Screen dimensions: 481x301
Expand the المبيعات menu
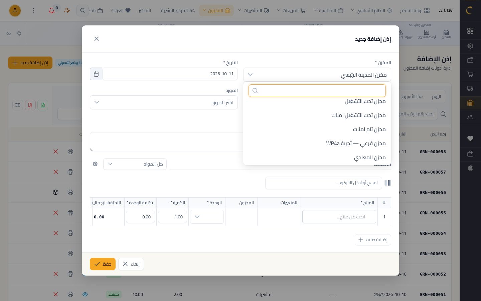pyautogui.click(x=291, y=11)
